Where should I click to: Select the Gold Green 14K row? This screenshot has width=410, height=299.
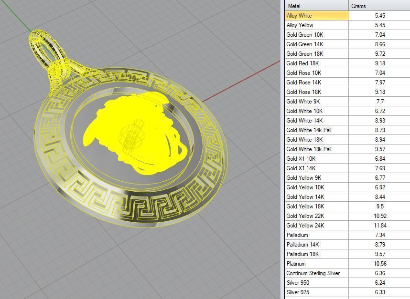point(347,44)
